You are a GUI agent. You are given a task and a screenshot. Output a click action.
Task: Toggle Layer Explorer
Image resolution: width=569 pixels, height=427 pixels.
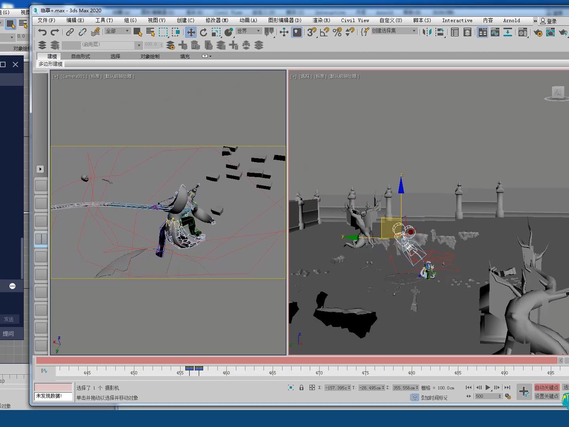(x=467, y=32)
